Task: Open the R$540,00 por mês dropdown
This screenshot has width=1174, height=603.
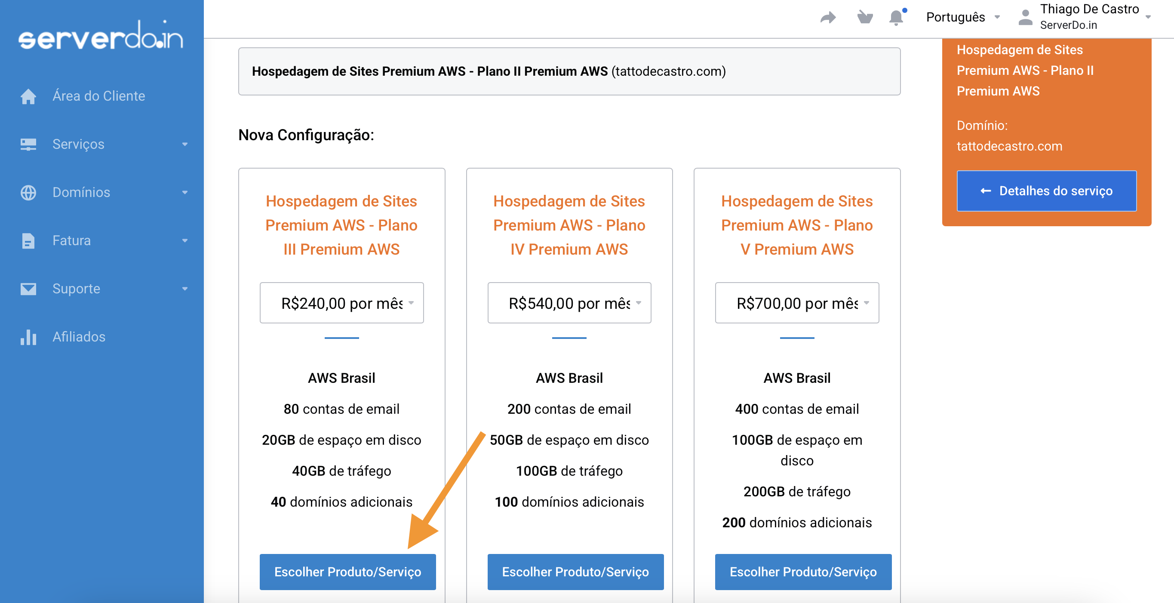Action: point(569,303)
